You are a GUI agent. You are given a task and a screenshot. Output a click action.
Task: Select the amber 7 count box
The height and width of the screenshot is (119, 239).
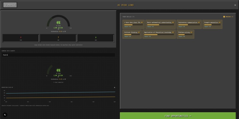[x=58, y=38]
